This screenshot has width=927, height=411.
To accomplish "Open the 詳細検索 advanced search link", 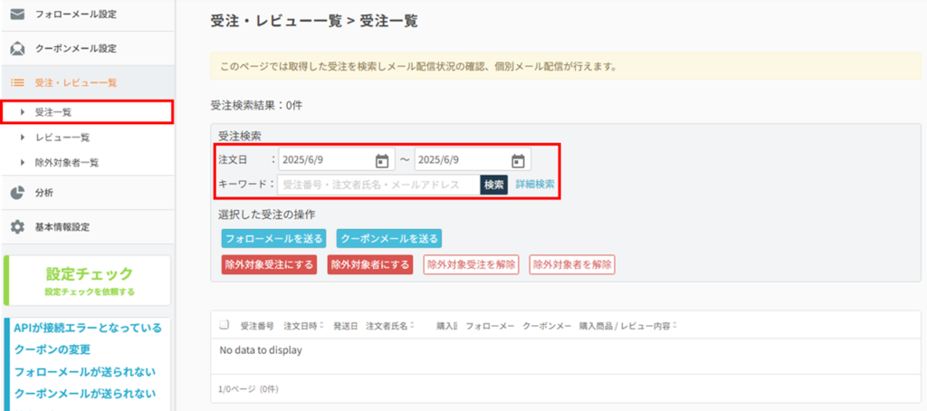I will [x=535, y=185].
